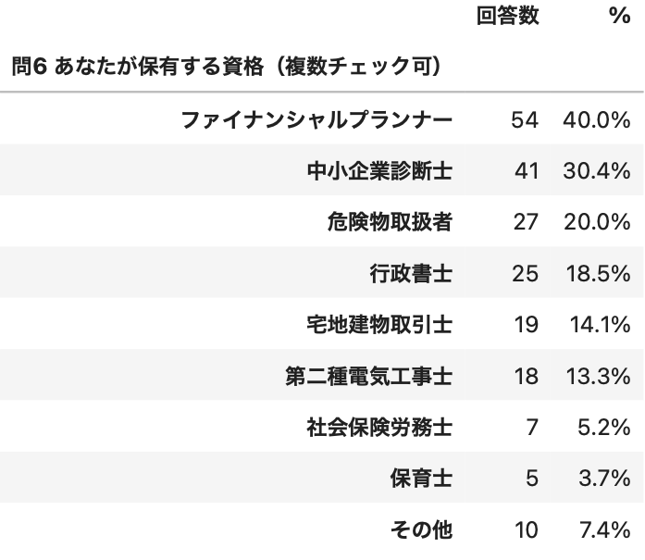Click the 中小企業診断士 row label
Image resolution: width=645 pixels, height=560 pixels.
pyautogui.click(x=379, y=170)
